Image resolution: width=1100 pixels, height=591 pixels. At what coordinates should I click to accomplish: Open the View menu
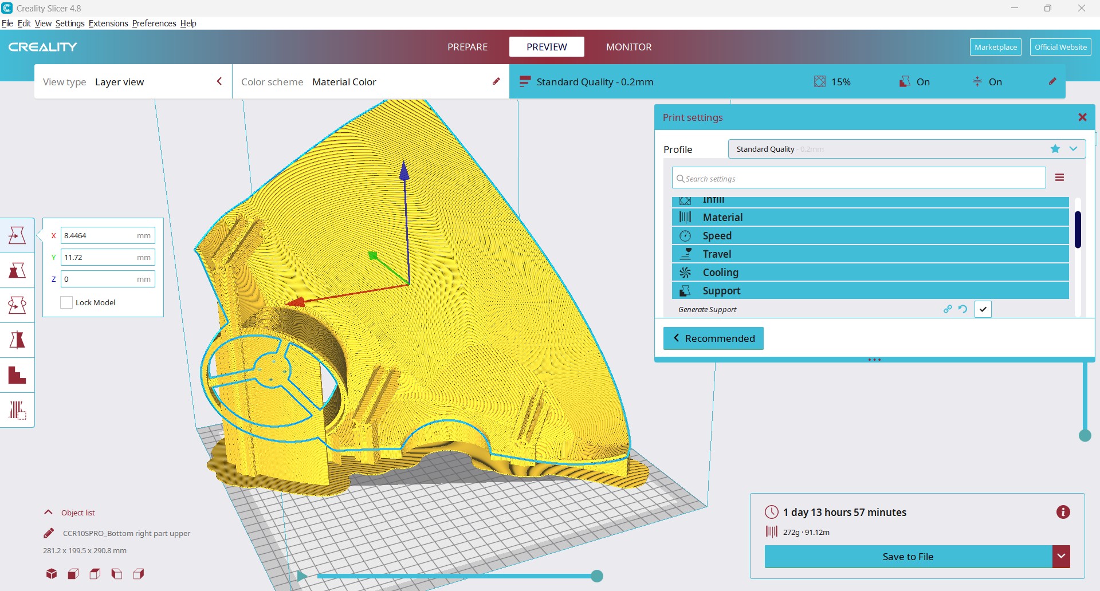[43, 23]
